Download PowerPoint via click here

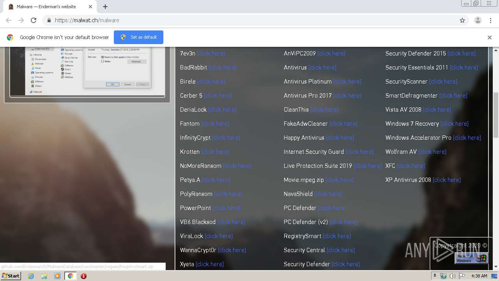click(x=226, y=208)
